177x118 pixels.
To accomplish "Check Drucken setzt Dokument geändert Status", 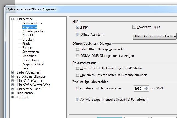I will point(77,68).
